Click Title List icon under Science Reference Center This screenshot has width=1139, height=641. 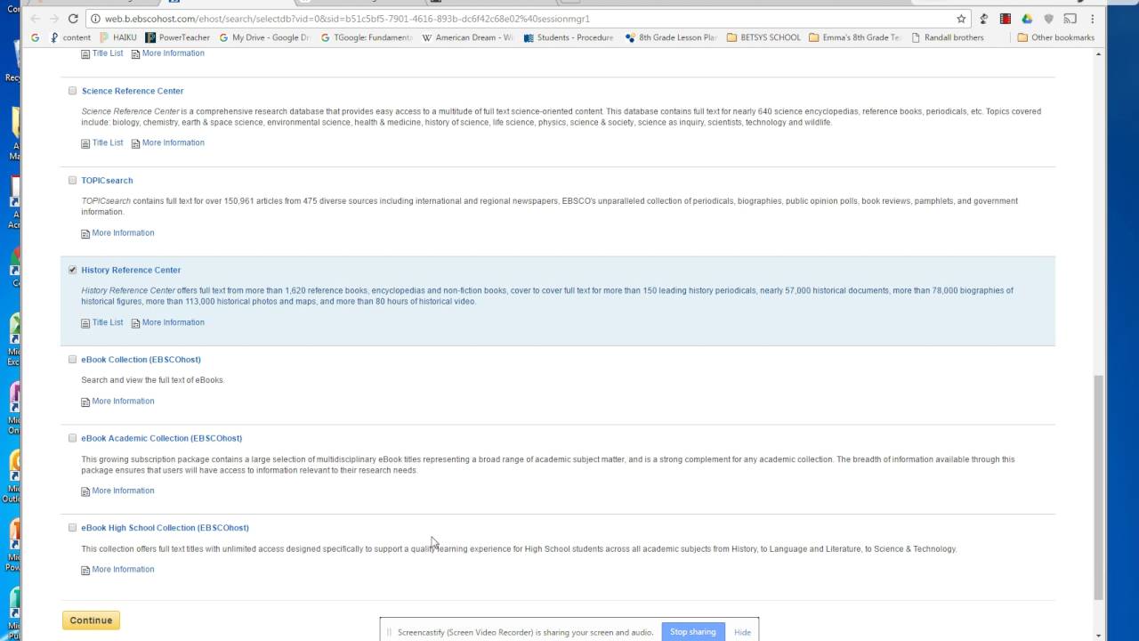coord(85,143)
